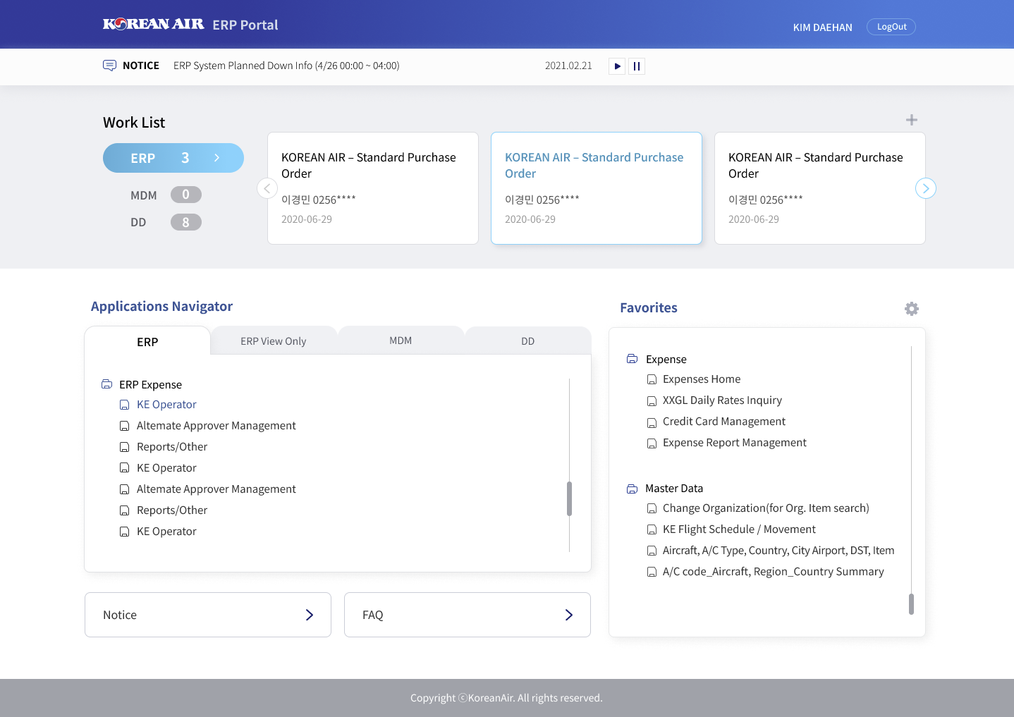Image resolution: width=1014 pixels, height=717 pixels.
Task: Select the DD work list count
Action: (x=186, y=223)
